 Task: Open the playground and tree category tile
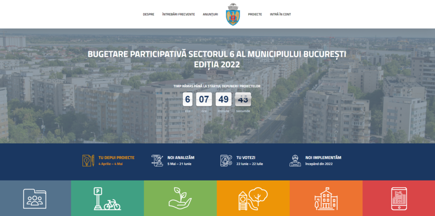point(253,198)
